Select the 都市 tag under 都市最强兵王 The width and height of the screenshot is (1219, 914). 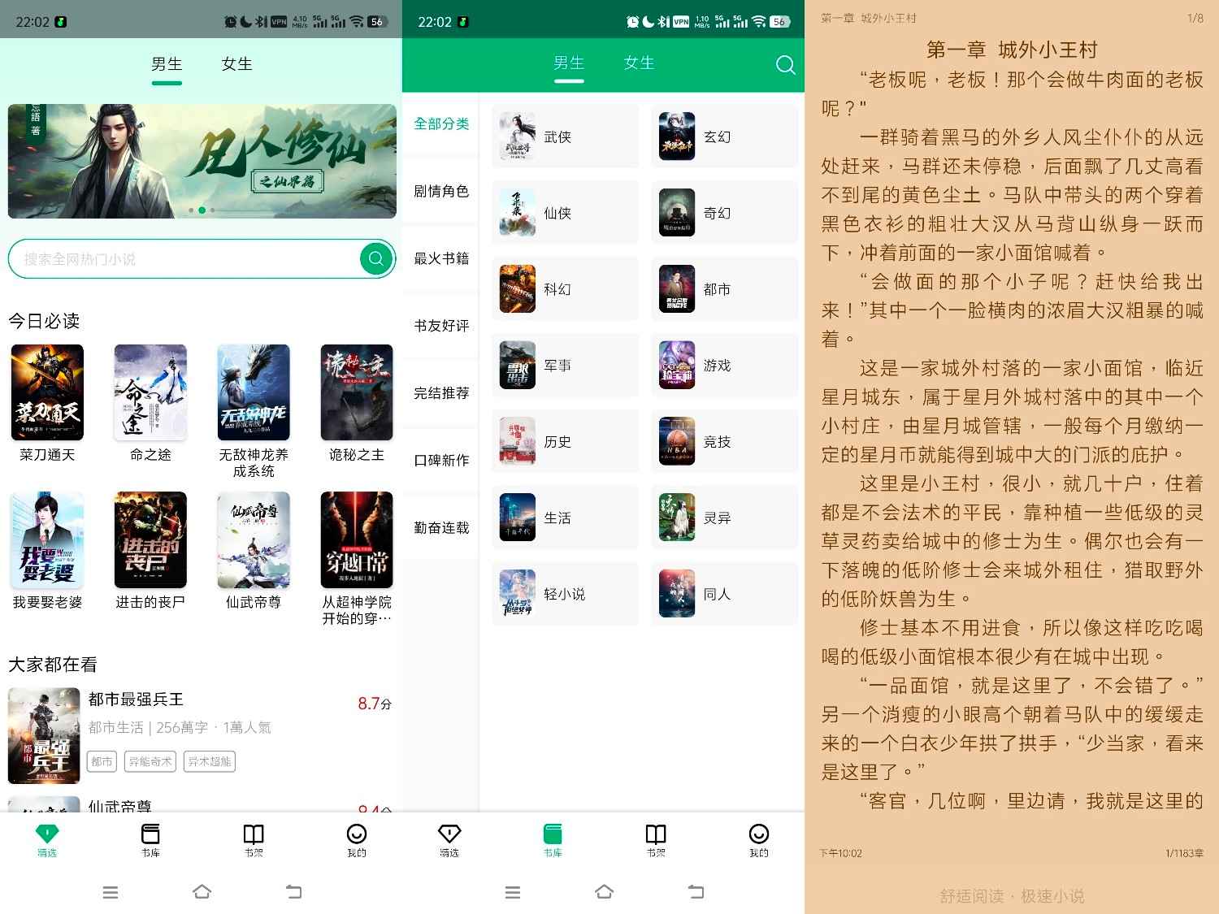(x=101, y=762)
